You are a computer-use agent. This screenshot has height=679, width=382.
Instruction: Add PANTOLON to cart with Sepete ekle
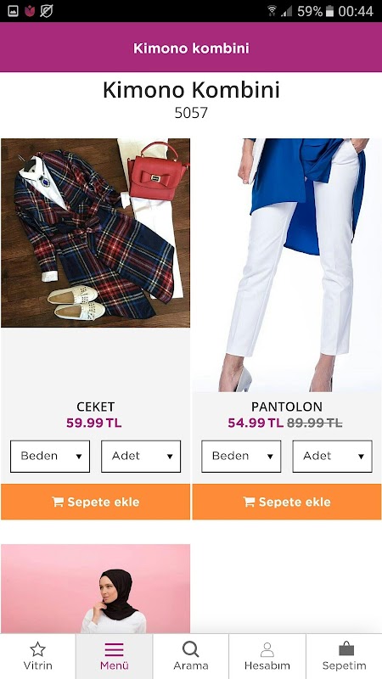(287, 502)
